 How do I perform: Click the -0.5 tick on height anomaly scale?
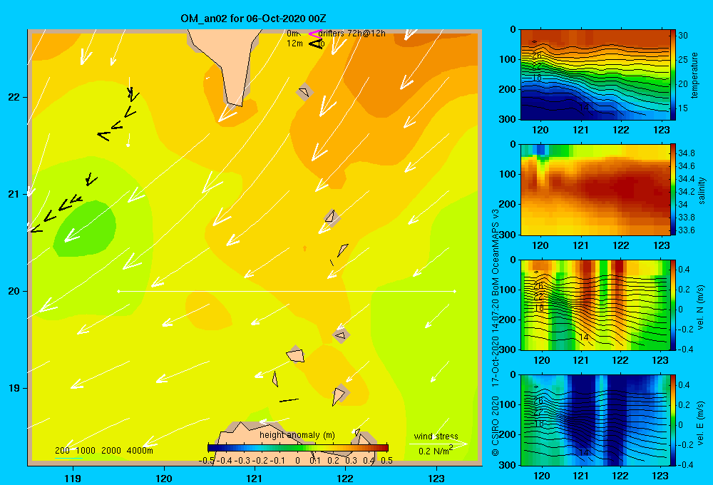point(207,461)
